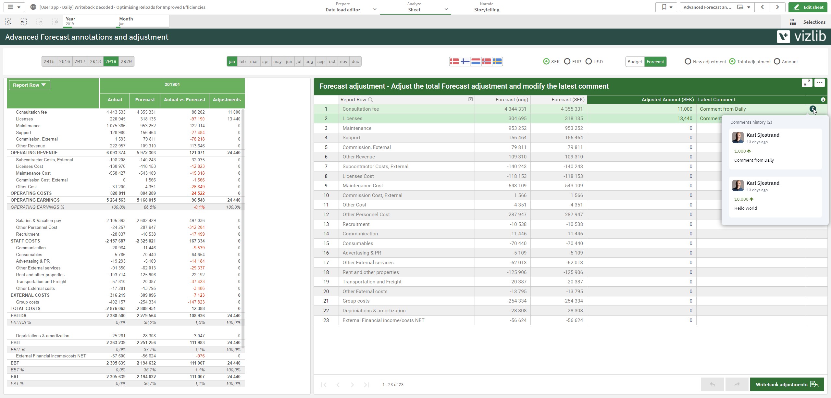Choose the New adjustment option
This screenshot has width=831, height=398.
[688, 61]
